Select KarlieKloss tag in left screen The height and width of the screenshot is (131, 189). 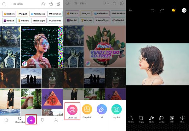click(38, 14)
